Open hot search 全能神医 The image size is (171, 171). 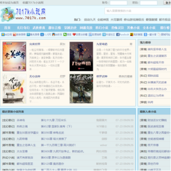pyautogui.click(x=103, y=19)
